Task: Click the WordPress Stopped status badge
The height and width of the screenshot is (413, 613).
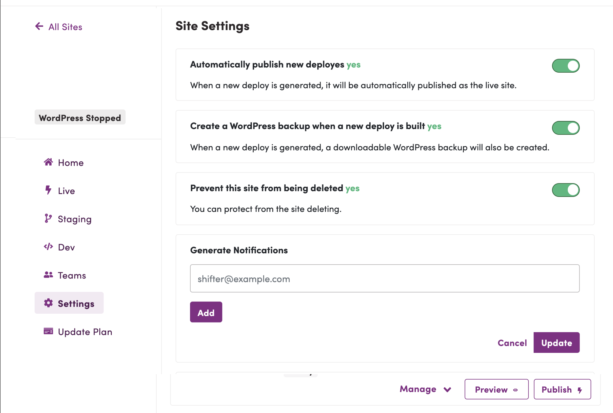Action: [80, 117]
